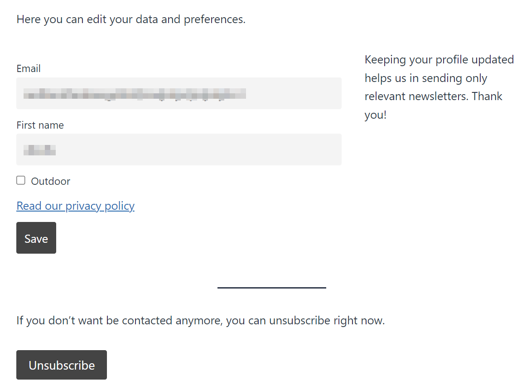Click the words 'unsubscribe right now' in the sentence

[x=326, y=321]
